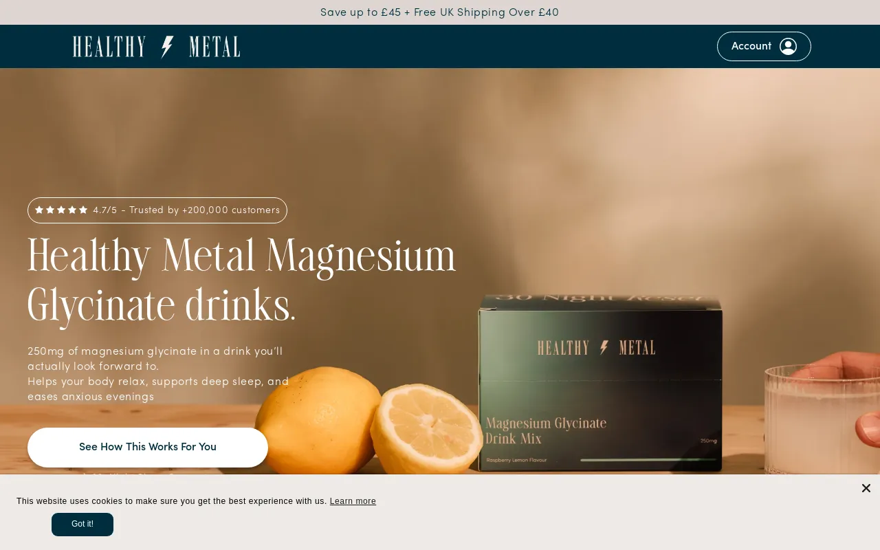The height and width of the screenshot is (550, 880).
Task: Accept cookies with 'Got it!' button
Action: [x=82, y=524]
